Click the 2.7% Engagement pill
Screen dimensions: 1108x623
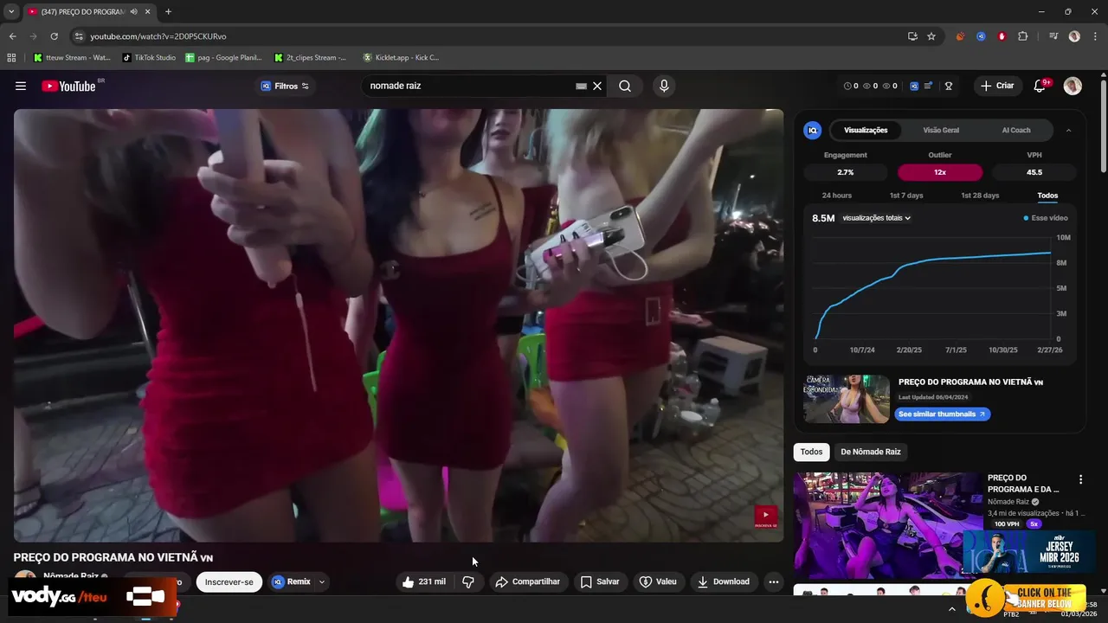click(x=846, y=172)
